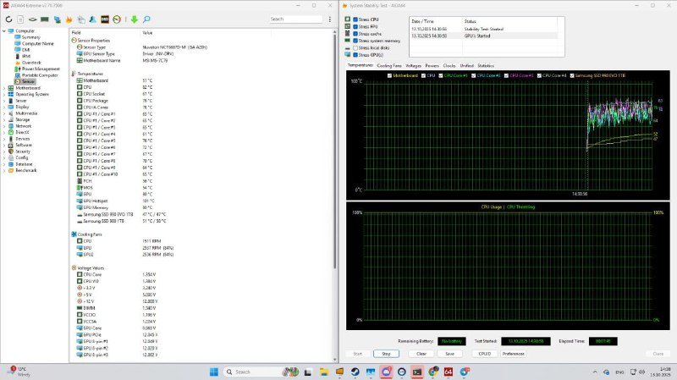Click the disk drive icon in toolbar
Image resolution: width=677 pixels, height=380 pixels.
click(x=32, y=19)
